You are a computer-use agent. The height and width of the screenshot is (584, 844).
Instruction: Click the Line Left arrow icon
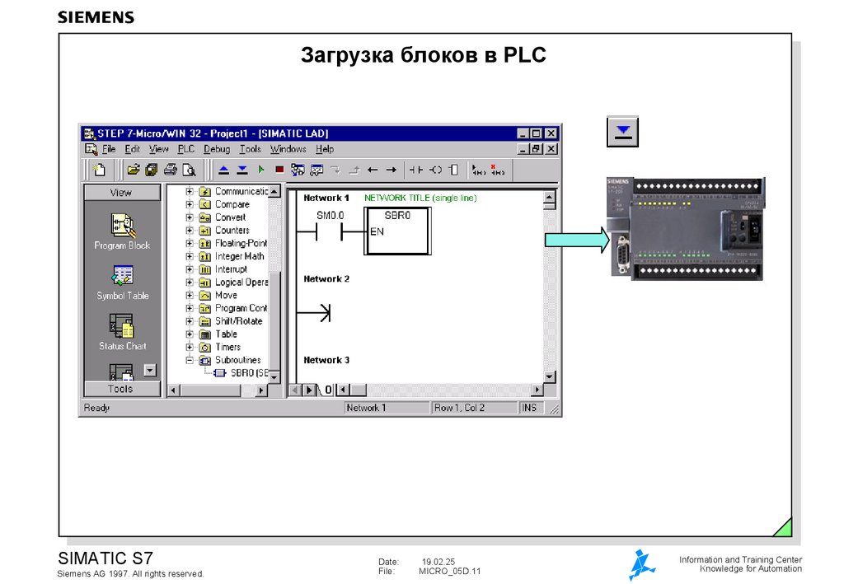coord(373,170)
